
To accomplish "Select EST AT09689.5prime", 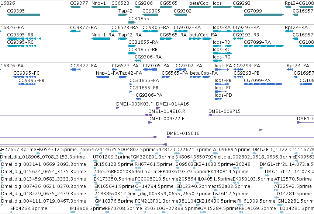I will click(x=215, y=153).
